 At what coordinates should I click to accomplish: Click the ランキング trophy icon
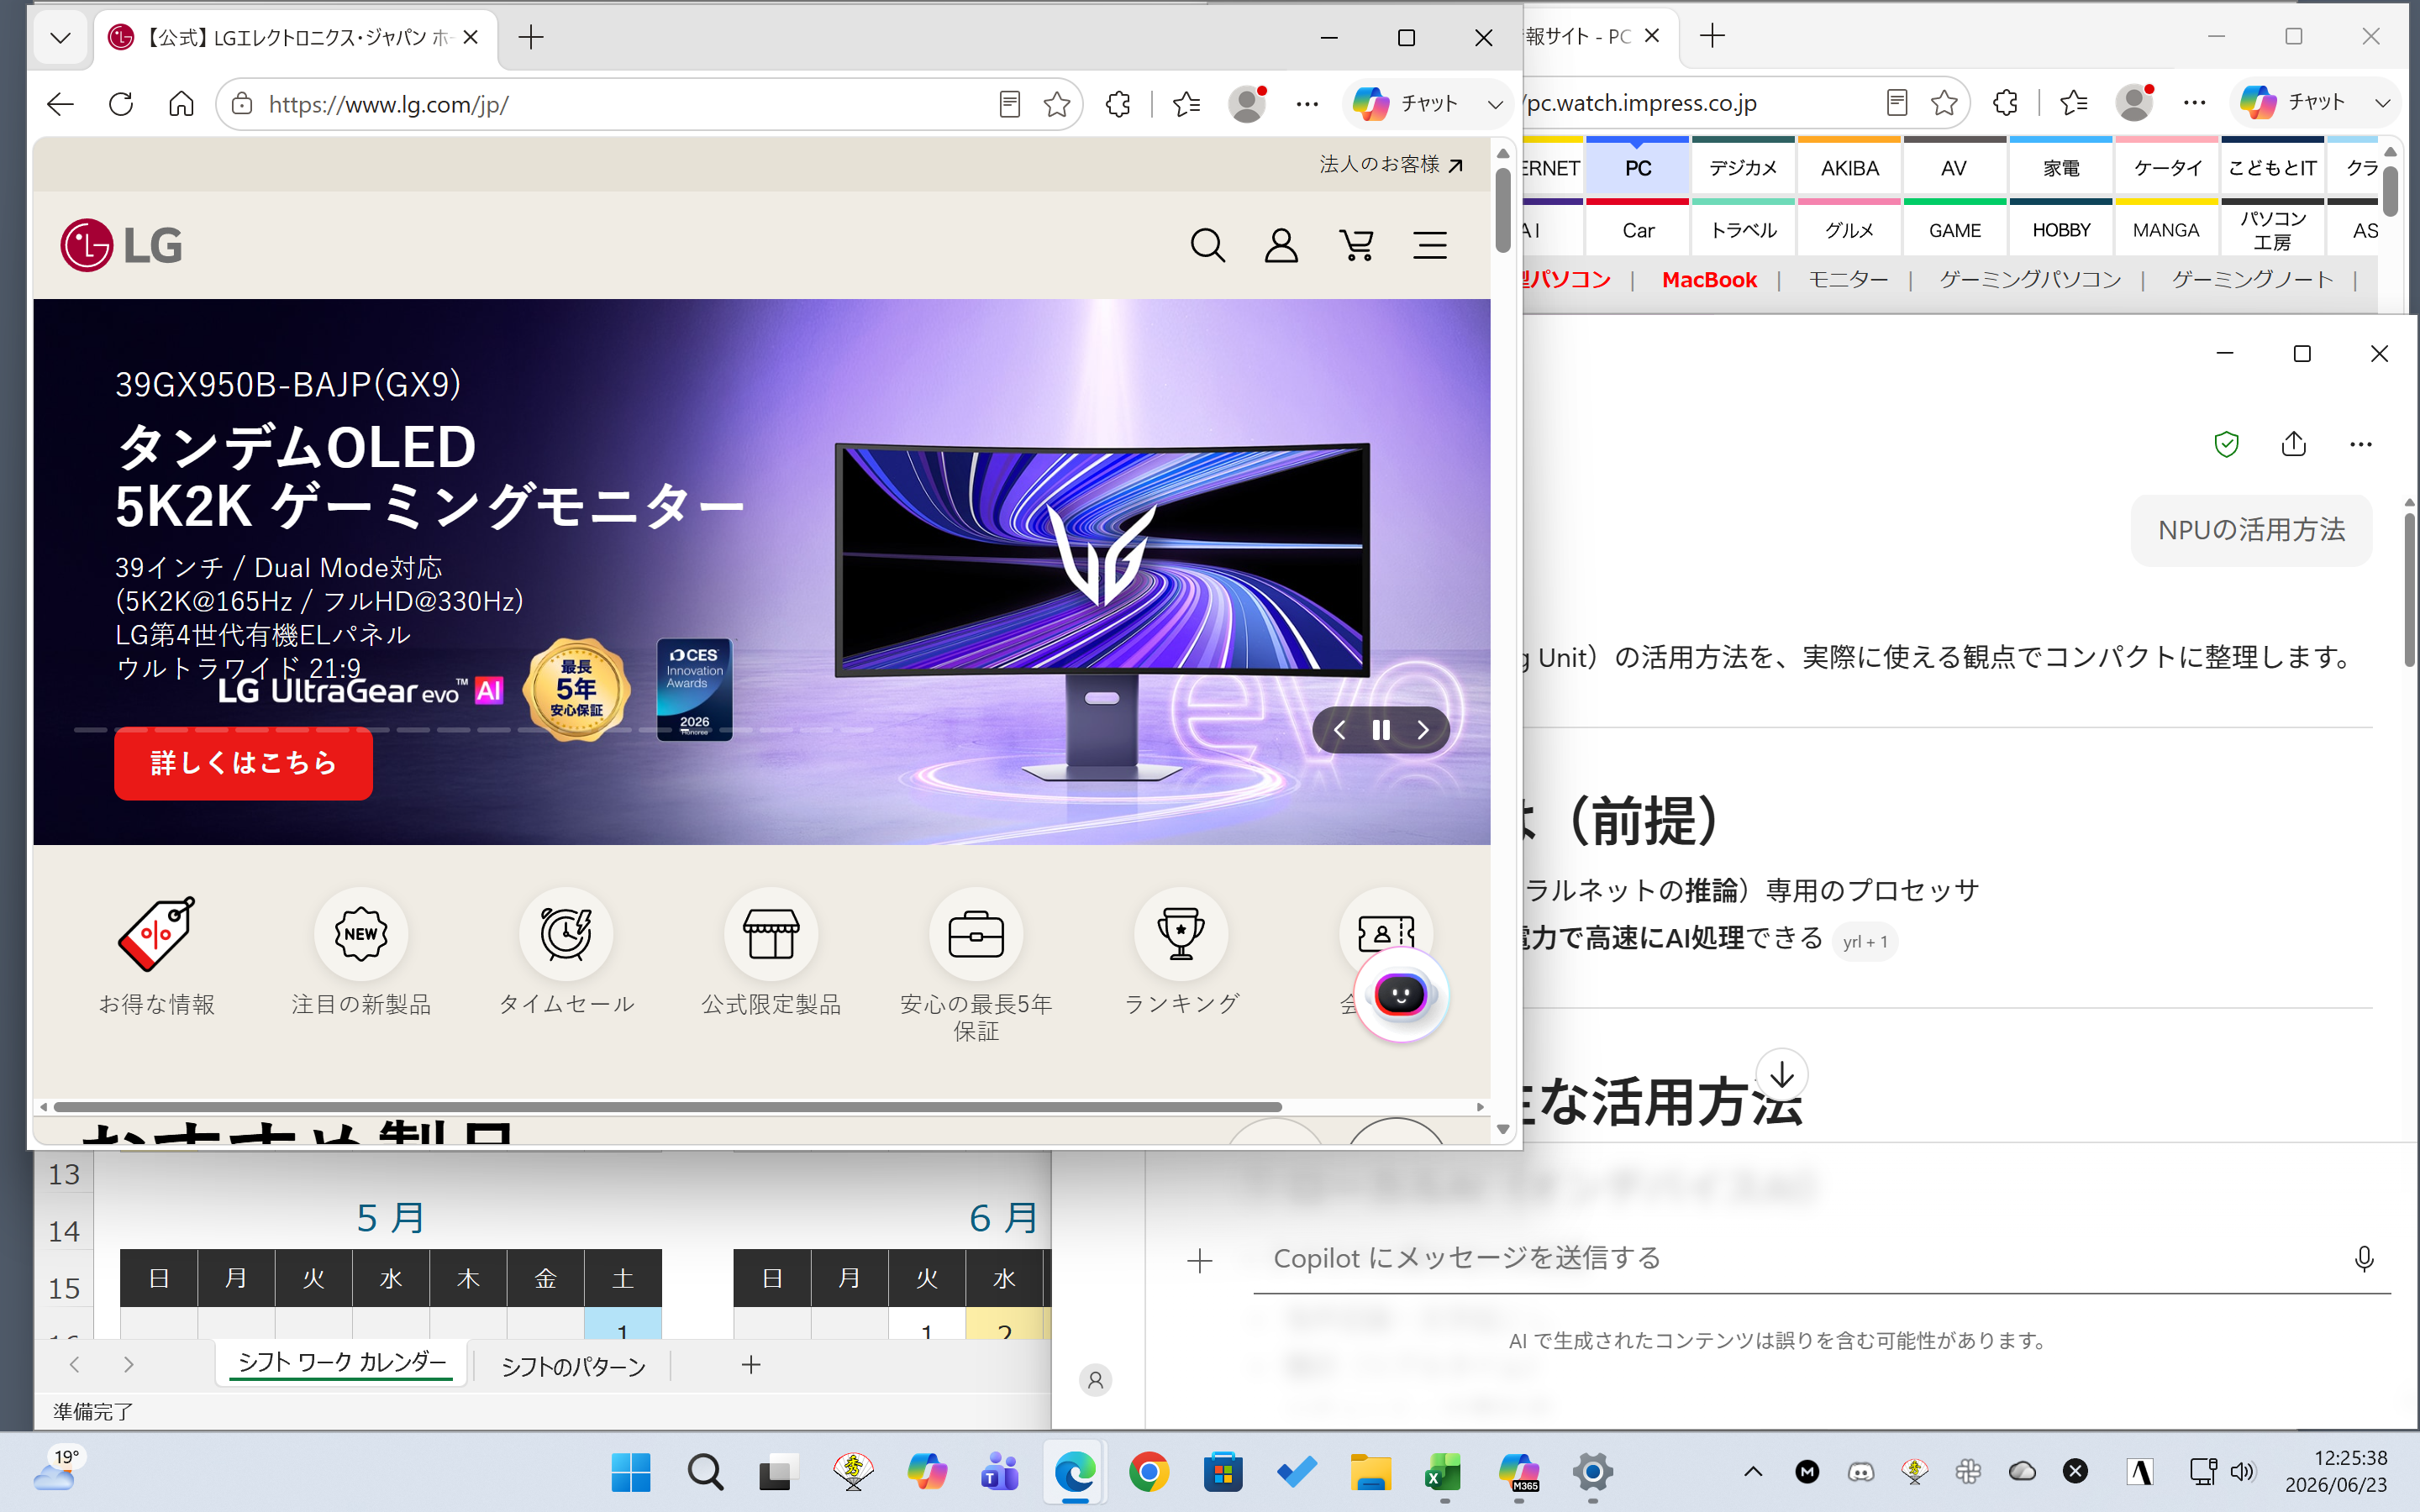[x=1181, y=934]
